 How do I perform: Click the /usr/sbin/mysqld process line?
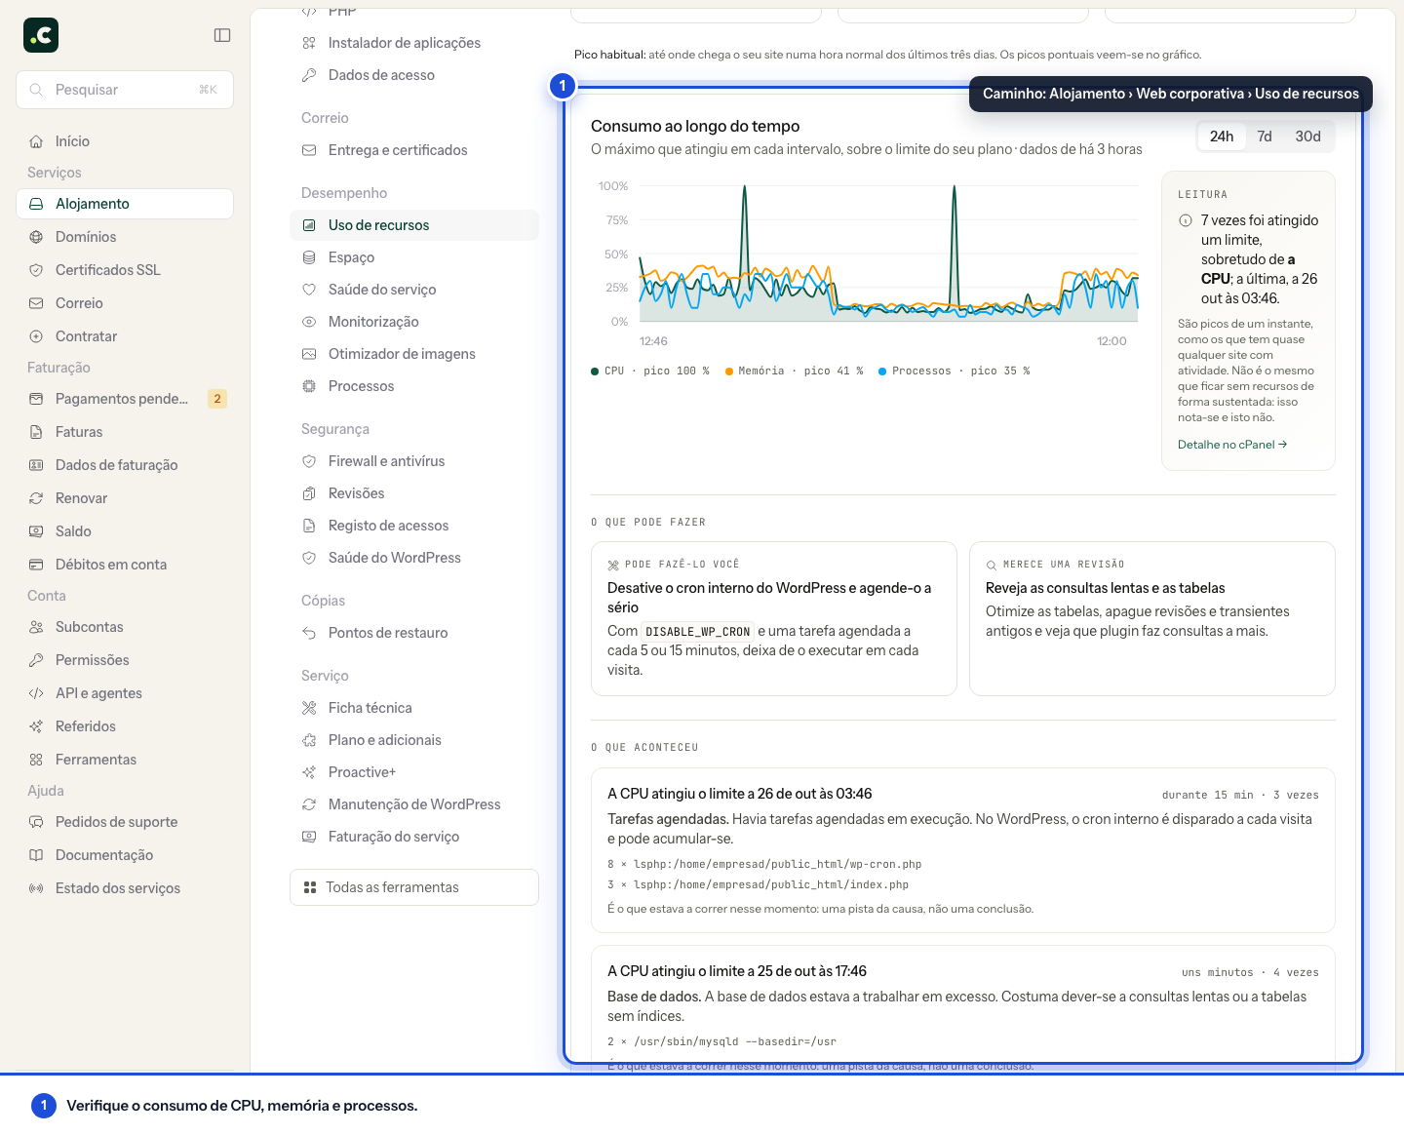click(721, 1042)
